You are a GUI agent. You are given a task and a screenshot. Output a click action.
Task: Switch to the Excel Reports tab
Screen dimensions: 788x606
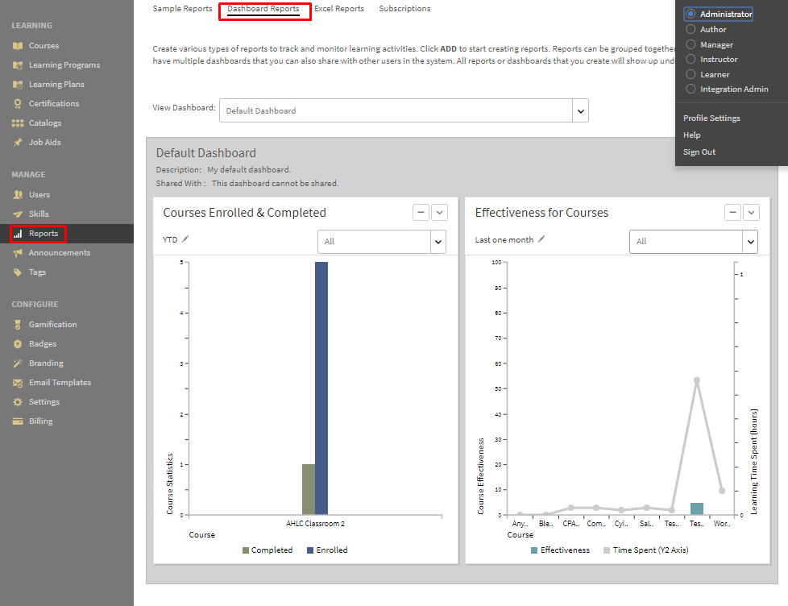[x=338, y=9]
